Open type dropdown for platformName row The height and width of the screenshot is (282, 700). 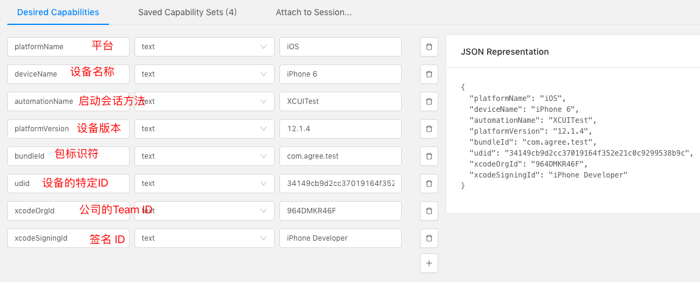tap(205, 47)
